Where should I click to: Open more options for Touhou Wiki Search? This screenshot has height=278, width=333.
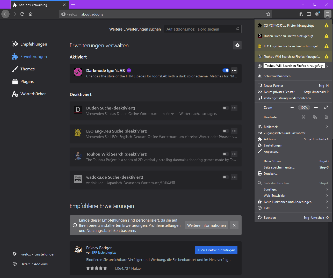[234, 154]
